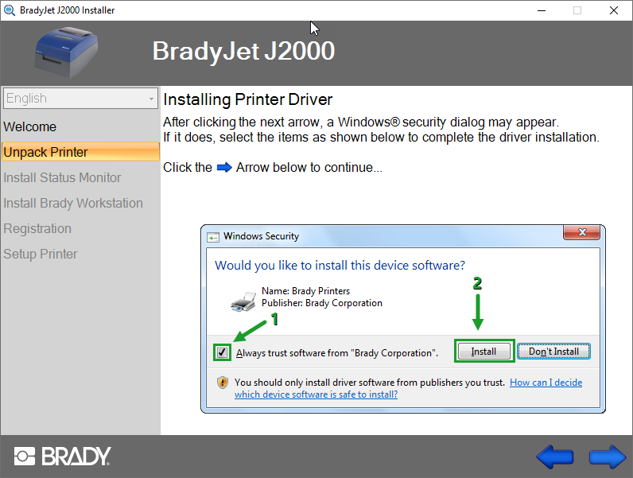Screen dimensions: 633x478
Task: Click the Don't Install button
Action: coord(553,352)
